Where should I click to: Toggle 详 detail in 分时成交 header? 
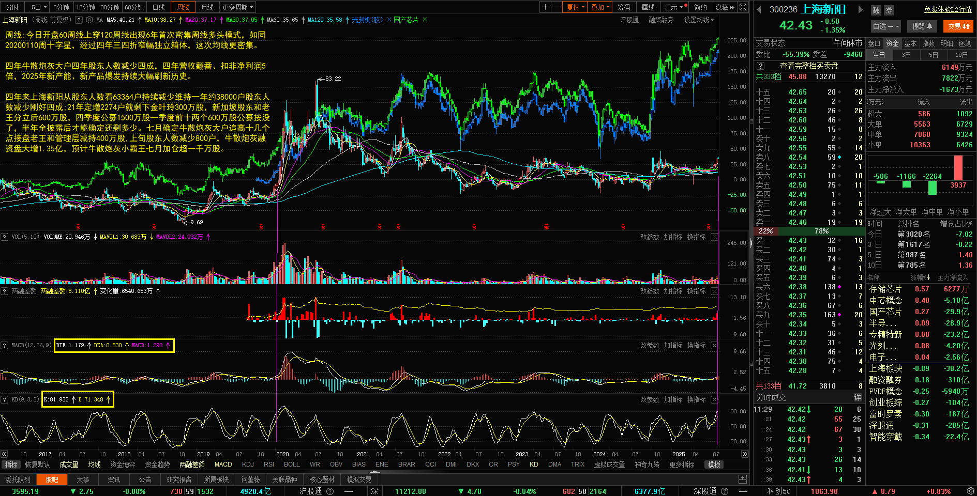coord(858,397)
